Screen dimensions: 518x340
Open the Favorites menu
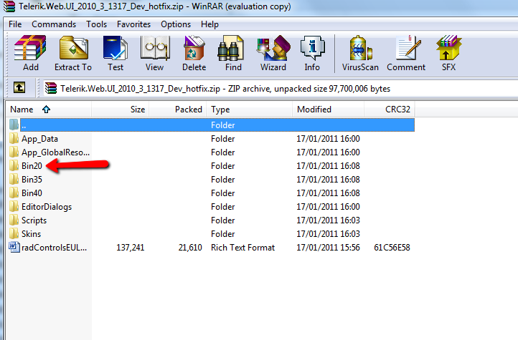point(133,24)
